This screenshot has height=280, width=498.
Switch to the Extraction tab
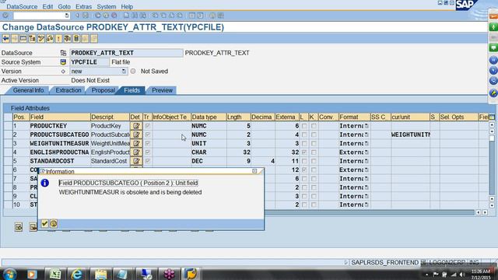pos(68,90)
